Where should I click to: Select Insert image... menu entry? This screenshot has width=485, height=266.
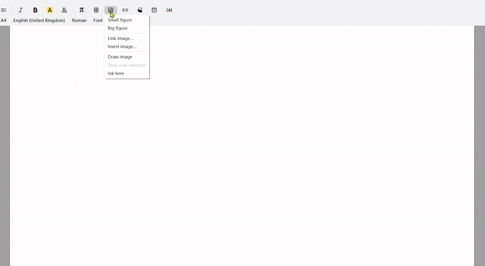(x=122, y=47)
